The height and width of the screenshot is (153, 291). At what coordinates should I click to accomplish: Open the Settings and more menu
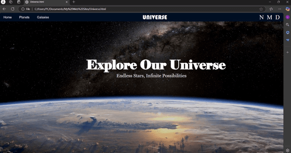(x=280, y=9)
